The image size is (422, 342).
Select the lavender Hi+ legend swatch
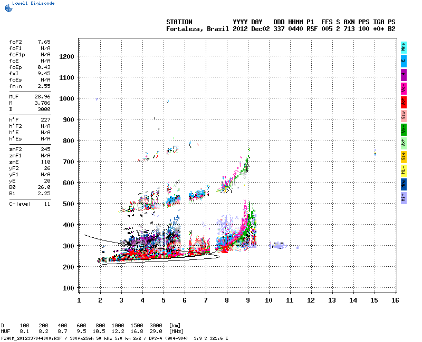(x=404, y=198)
